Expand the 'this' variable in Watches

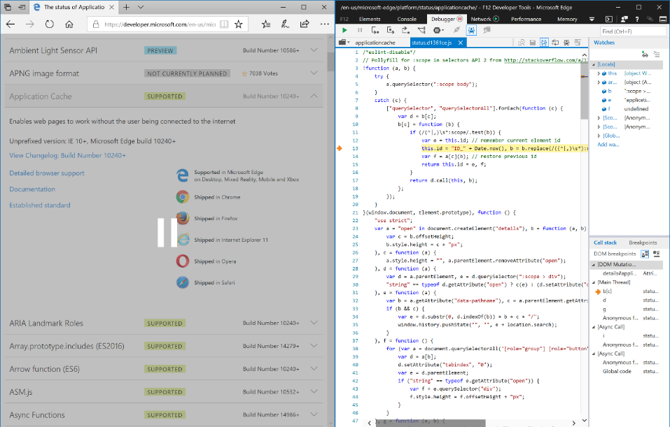(599, 73)
